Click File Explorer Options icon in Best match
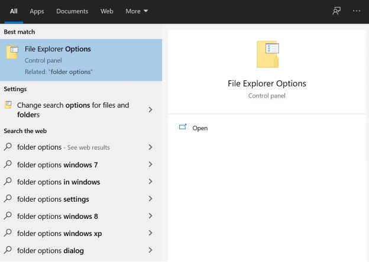This screenshot has height=262, width=369. (x=12, y=53)
